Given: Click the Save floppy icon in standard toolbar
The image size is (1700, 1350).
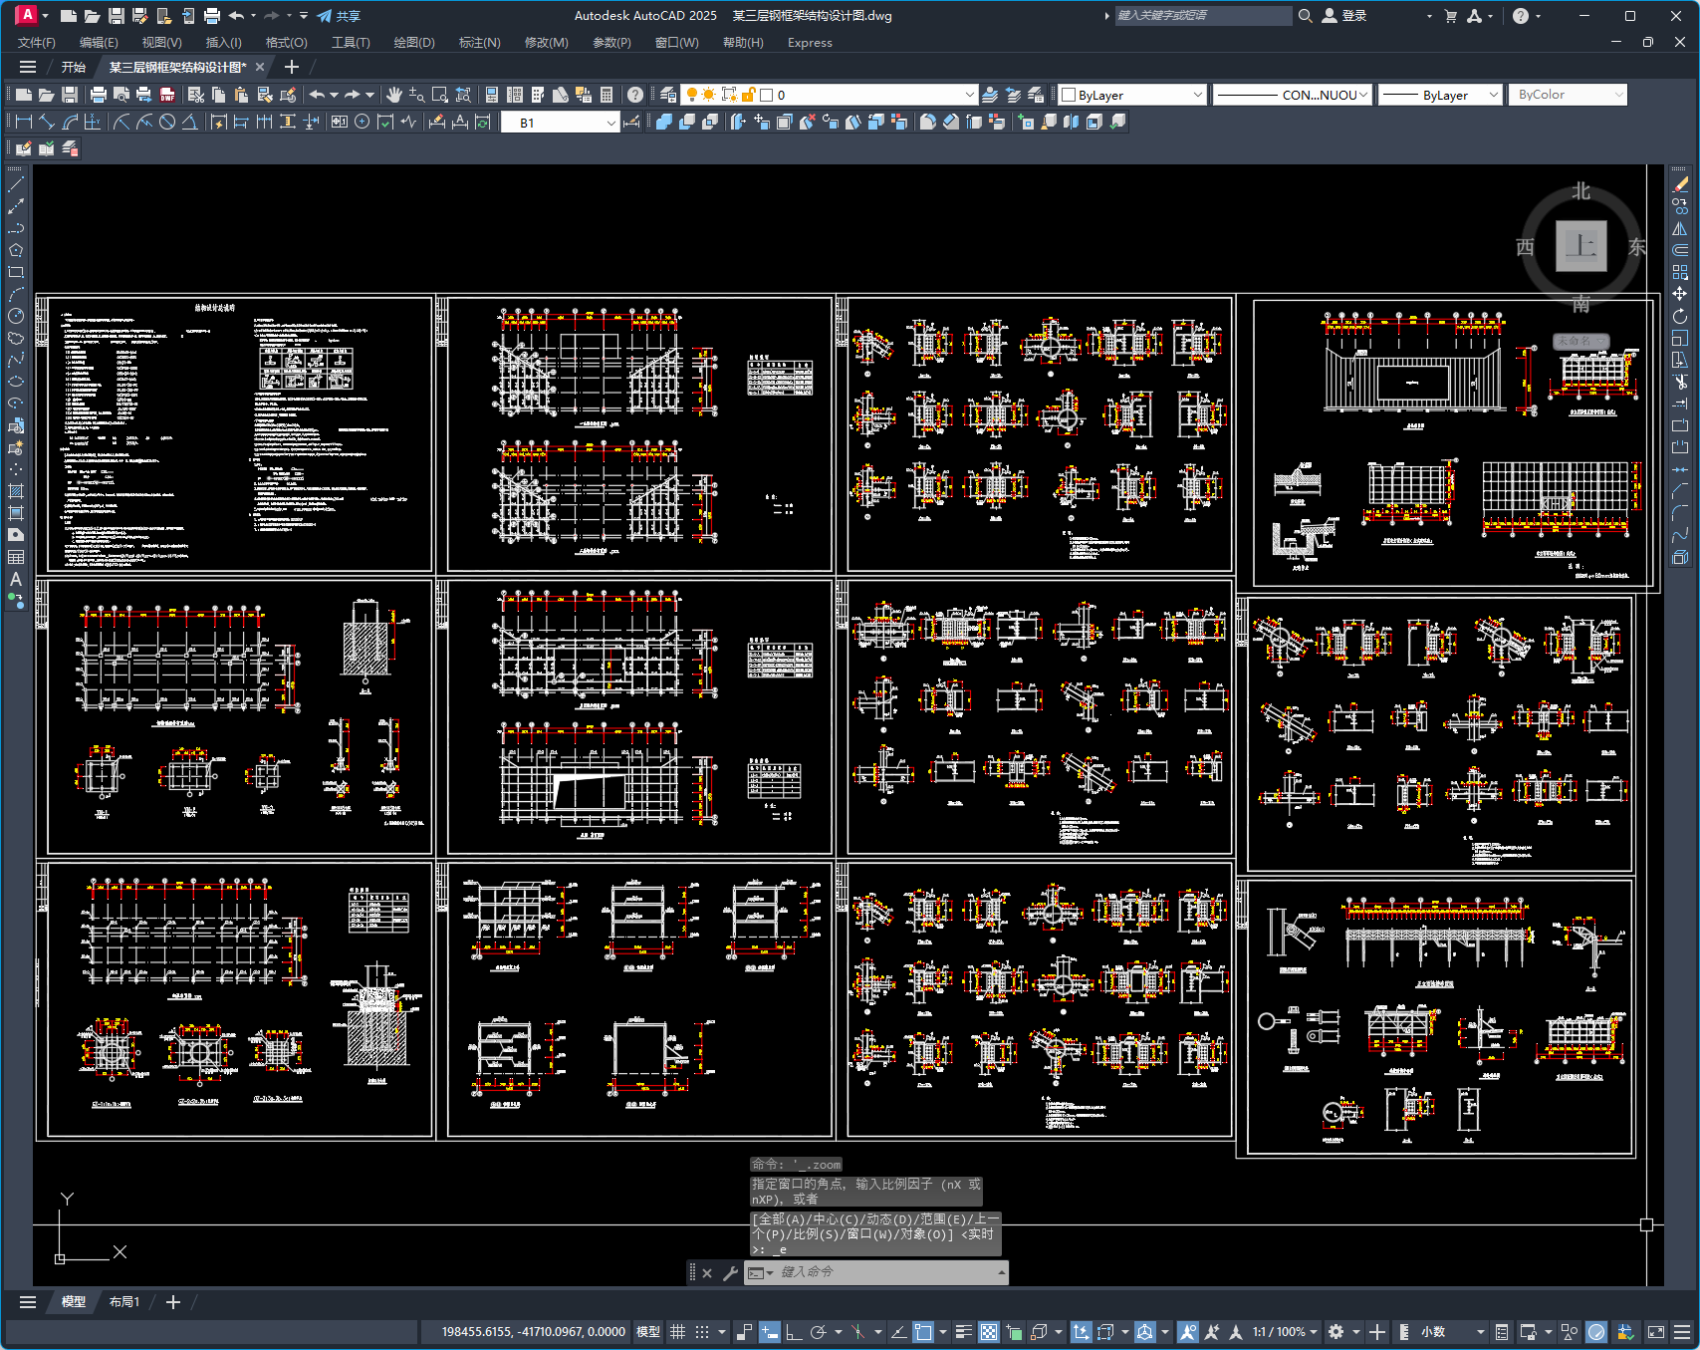Looking at the screenshot, I should (x=70, y=95).
